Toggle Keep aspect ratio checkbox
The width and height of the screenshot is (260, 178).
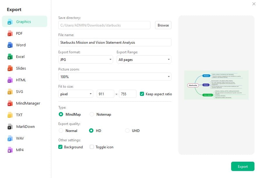[142, 94]
